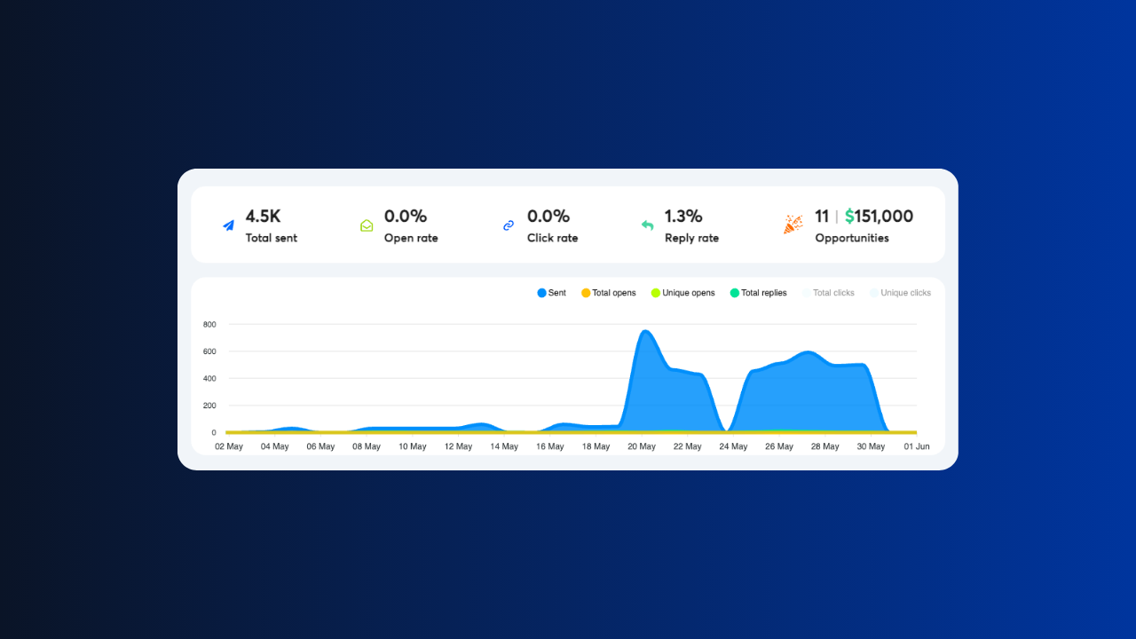Viewport: 1136px width, 639px height.
Task: Click the 0.0% Open rate value
Action: (x=406, y=217)
